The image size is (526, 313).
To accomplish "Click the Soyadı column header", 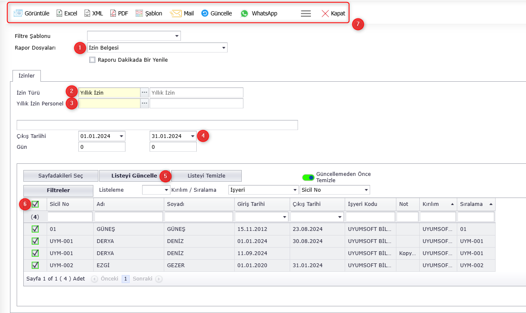I will pyautogui.click(x=199, y=204).
